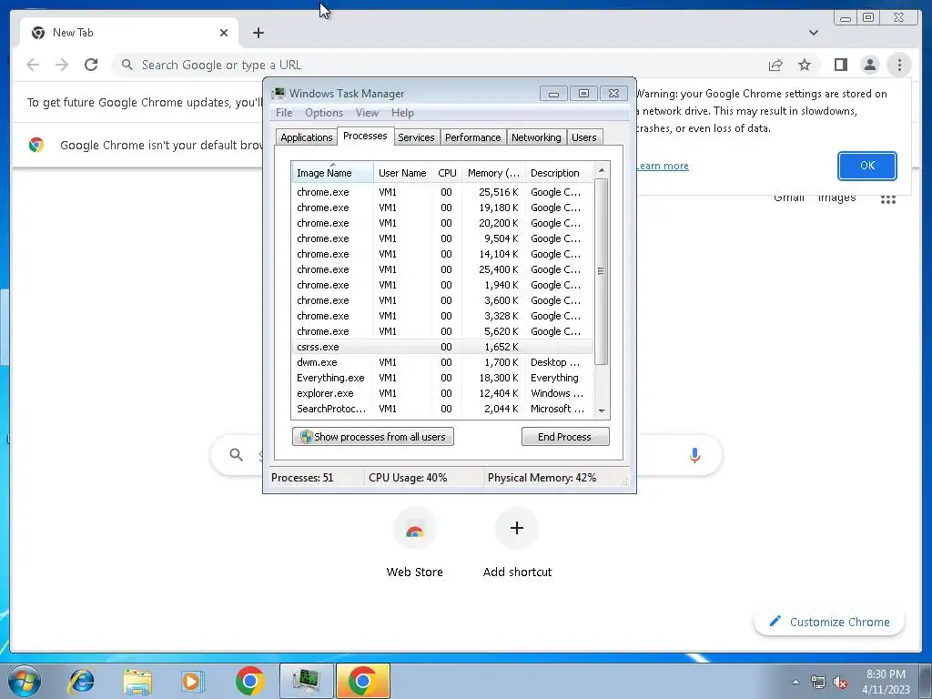
Task: Reload the page in Chrome
Action: pyautogui.click(x=91, y=65)
